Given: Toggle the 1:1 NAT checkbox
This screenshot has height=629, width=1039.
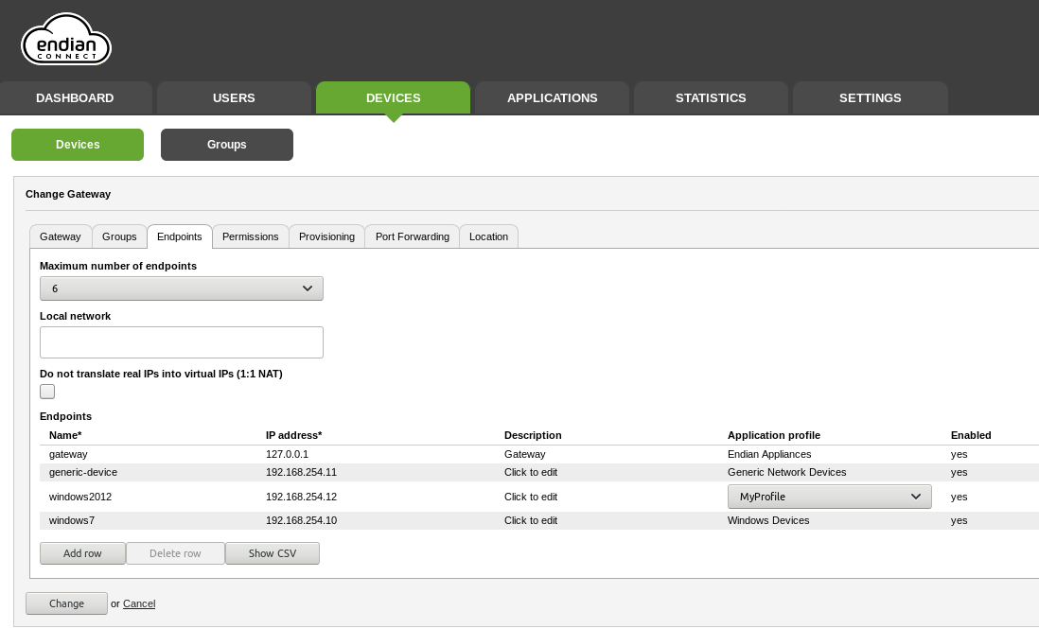Looking at the screenshot, I should point(47,392).
